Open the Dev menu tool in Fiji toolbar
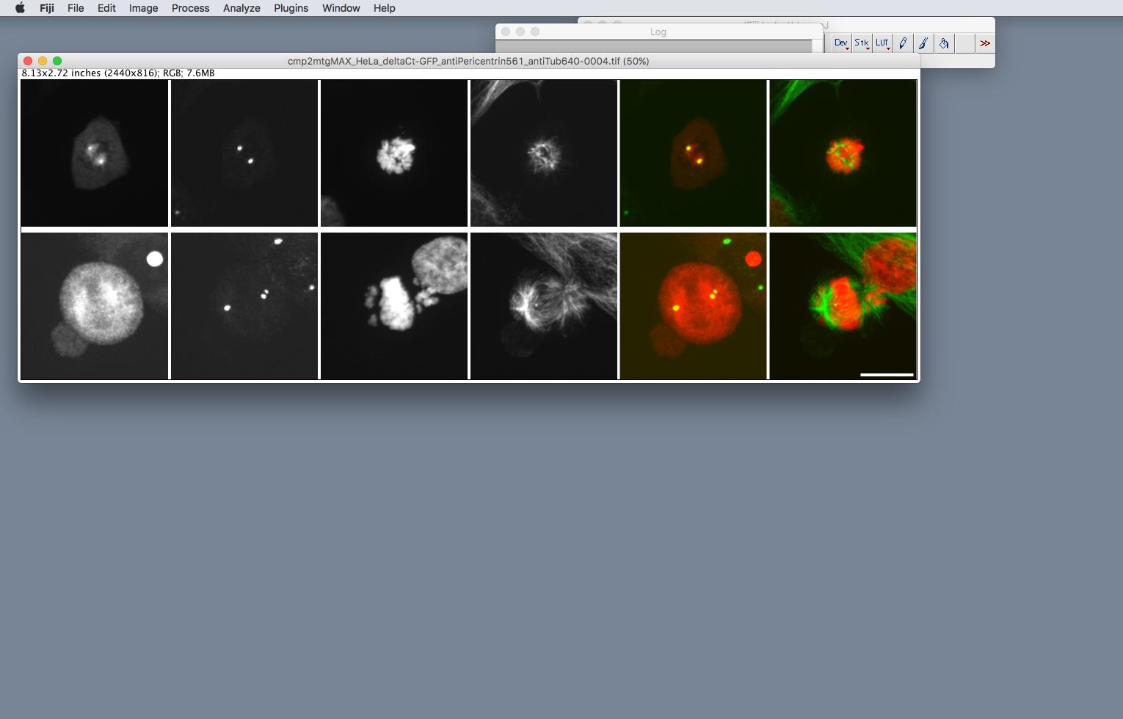 pyautogui.click(x=841, y=43)
